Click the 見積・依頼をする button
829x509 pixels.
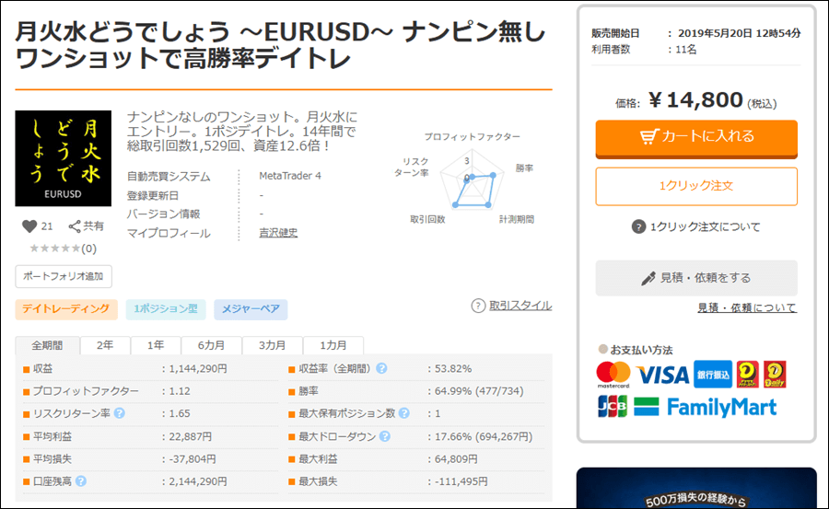pyautogui.click(x=696, y=277)
